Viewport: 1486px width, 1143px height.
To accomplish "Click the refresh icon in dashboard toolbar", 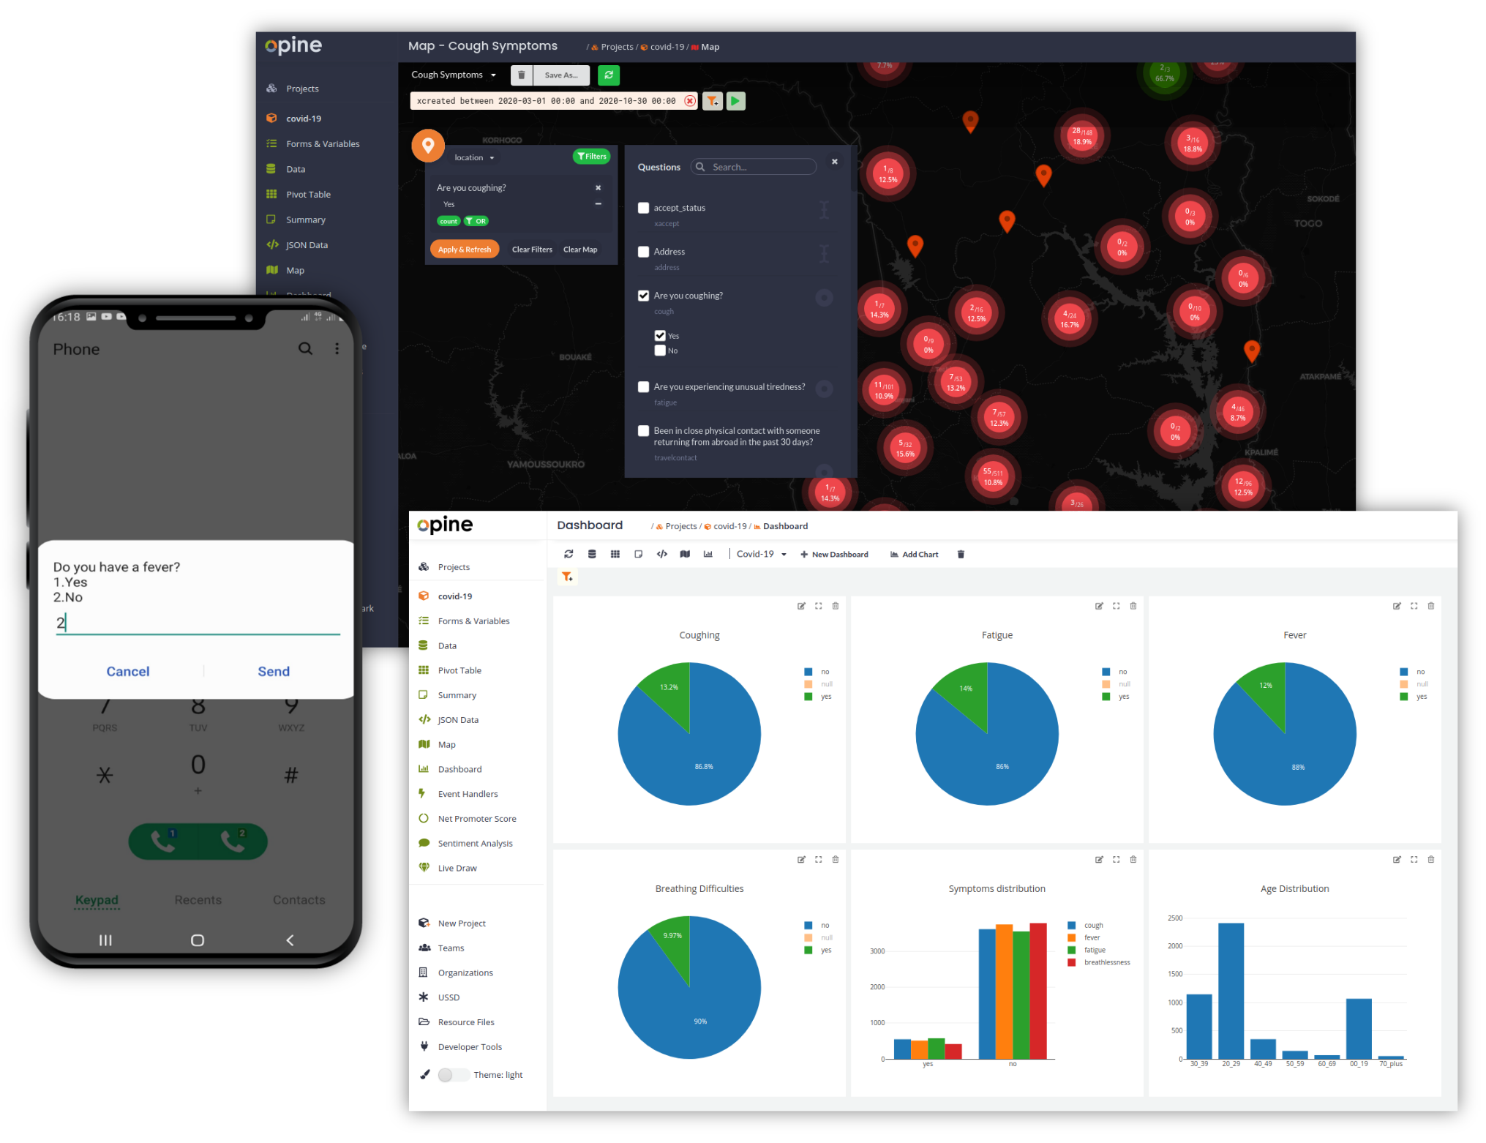I will [x=568, y=554].
